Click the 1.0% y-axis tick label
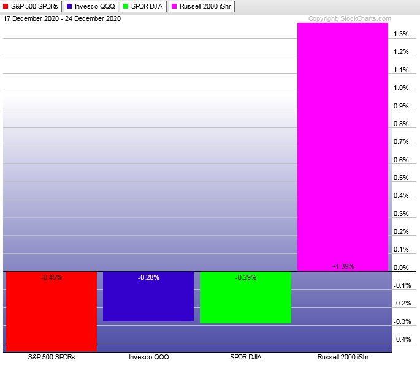Image resolution: width=420 pixels, height=371 pixels. (401, 88)
